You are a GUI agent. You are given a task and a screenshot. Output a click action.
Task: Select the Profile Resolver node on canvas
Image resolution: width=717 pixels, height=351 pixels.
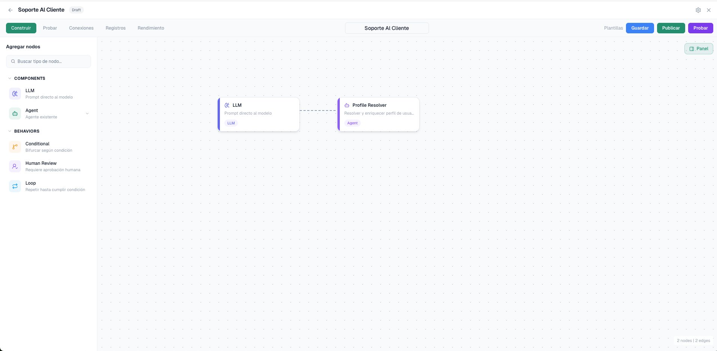coord(379,114)
